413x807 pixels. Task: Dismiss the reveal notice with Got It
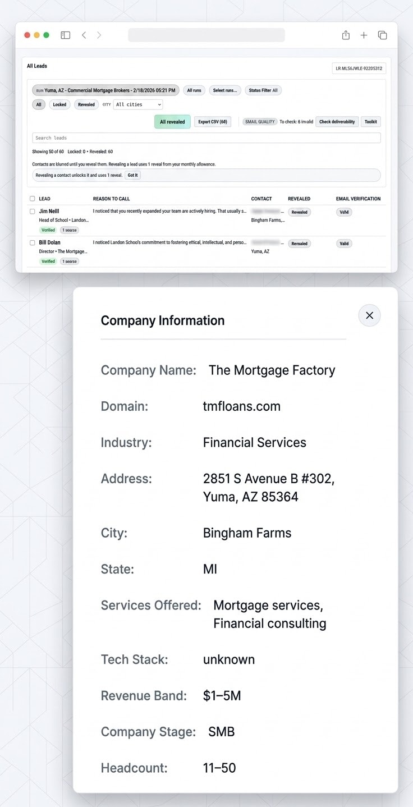(x=132, y=175)
